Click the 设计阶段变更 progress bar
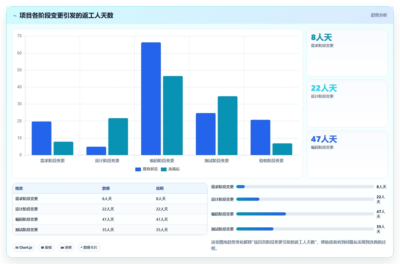 click(x=305, y=199)
